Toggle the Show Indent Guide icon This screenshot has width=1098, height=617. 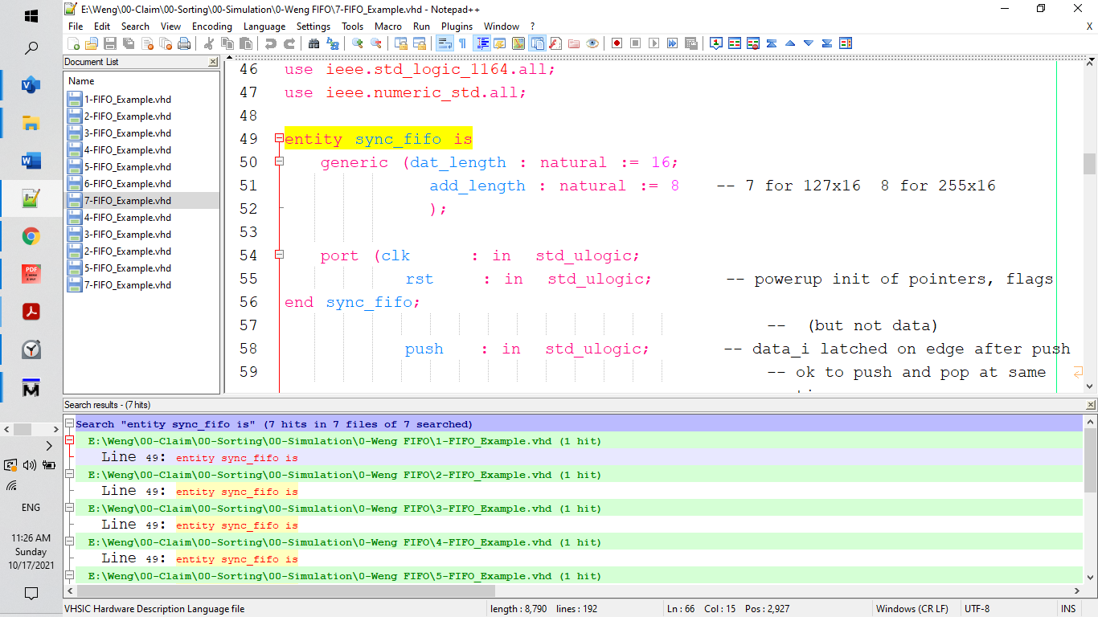(x=482, y=43)
